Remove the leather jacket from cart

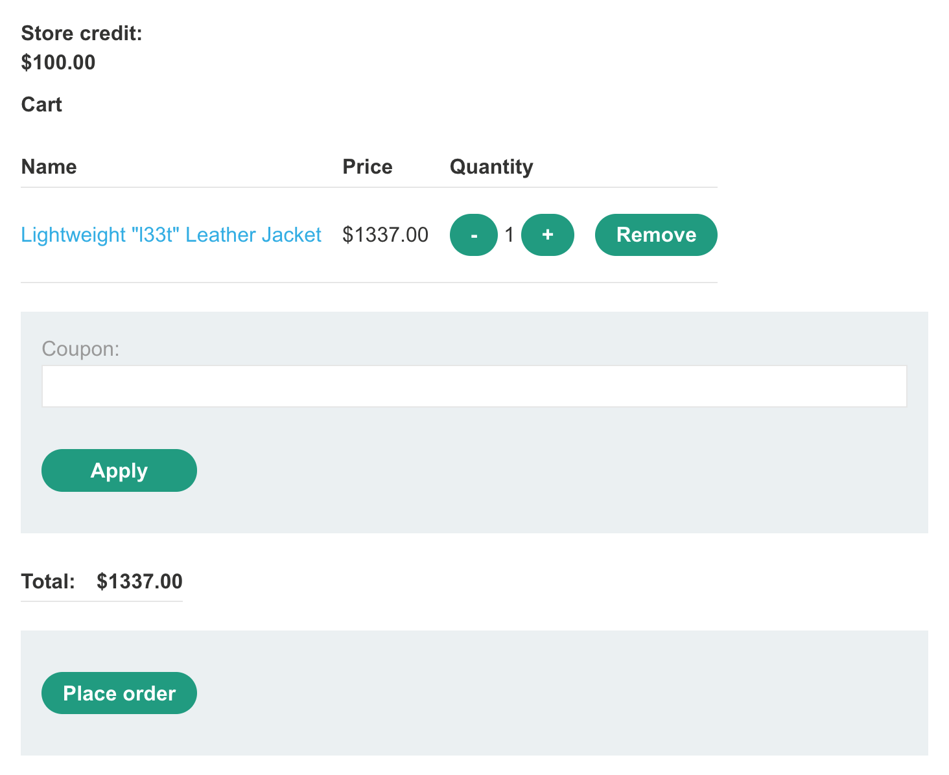point(656,235)
